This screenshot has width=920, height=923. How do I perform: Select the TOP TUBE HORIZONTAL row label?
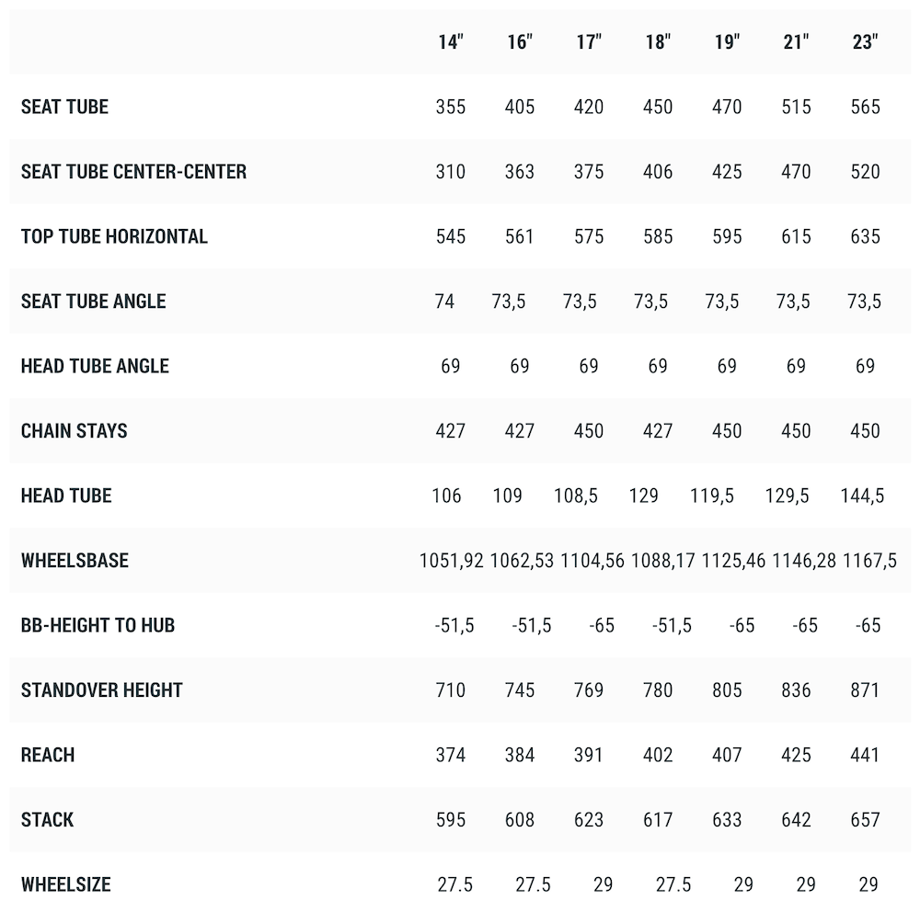pos(114,236)
